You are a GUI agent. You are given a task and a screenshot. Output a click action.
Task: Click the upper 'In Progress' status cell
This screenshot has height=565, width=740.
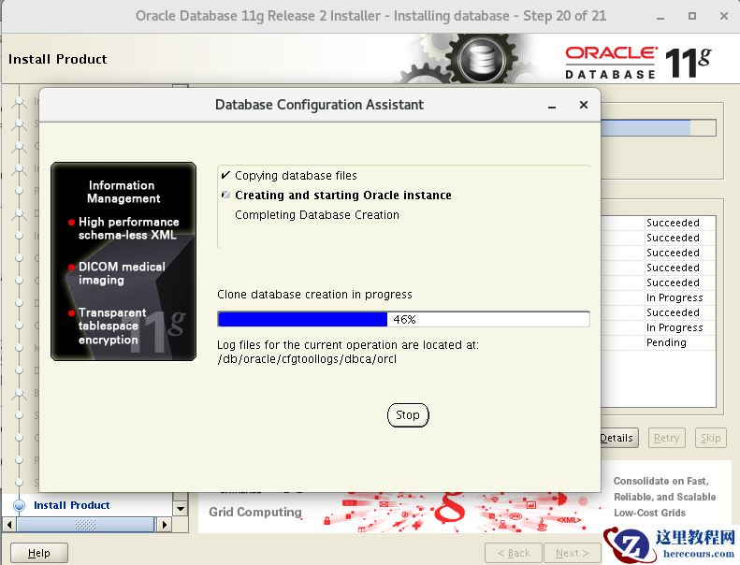(680, 297)
